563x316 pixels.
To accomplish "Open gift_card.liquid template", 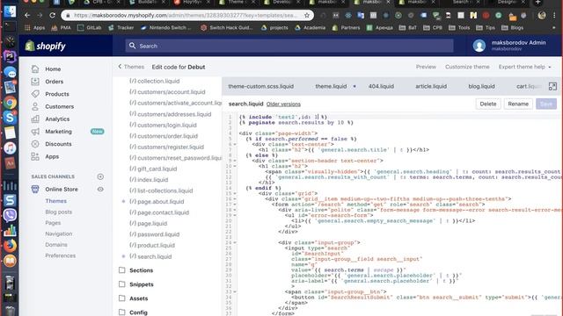I will (x=153, y=169).
